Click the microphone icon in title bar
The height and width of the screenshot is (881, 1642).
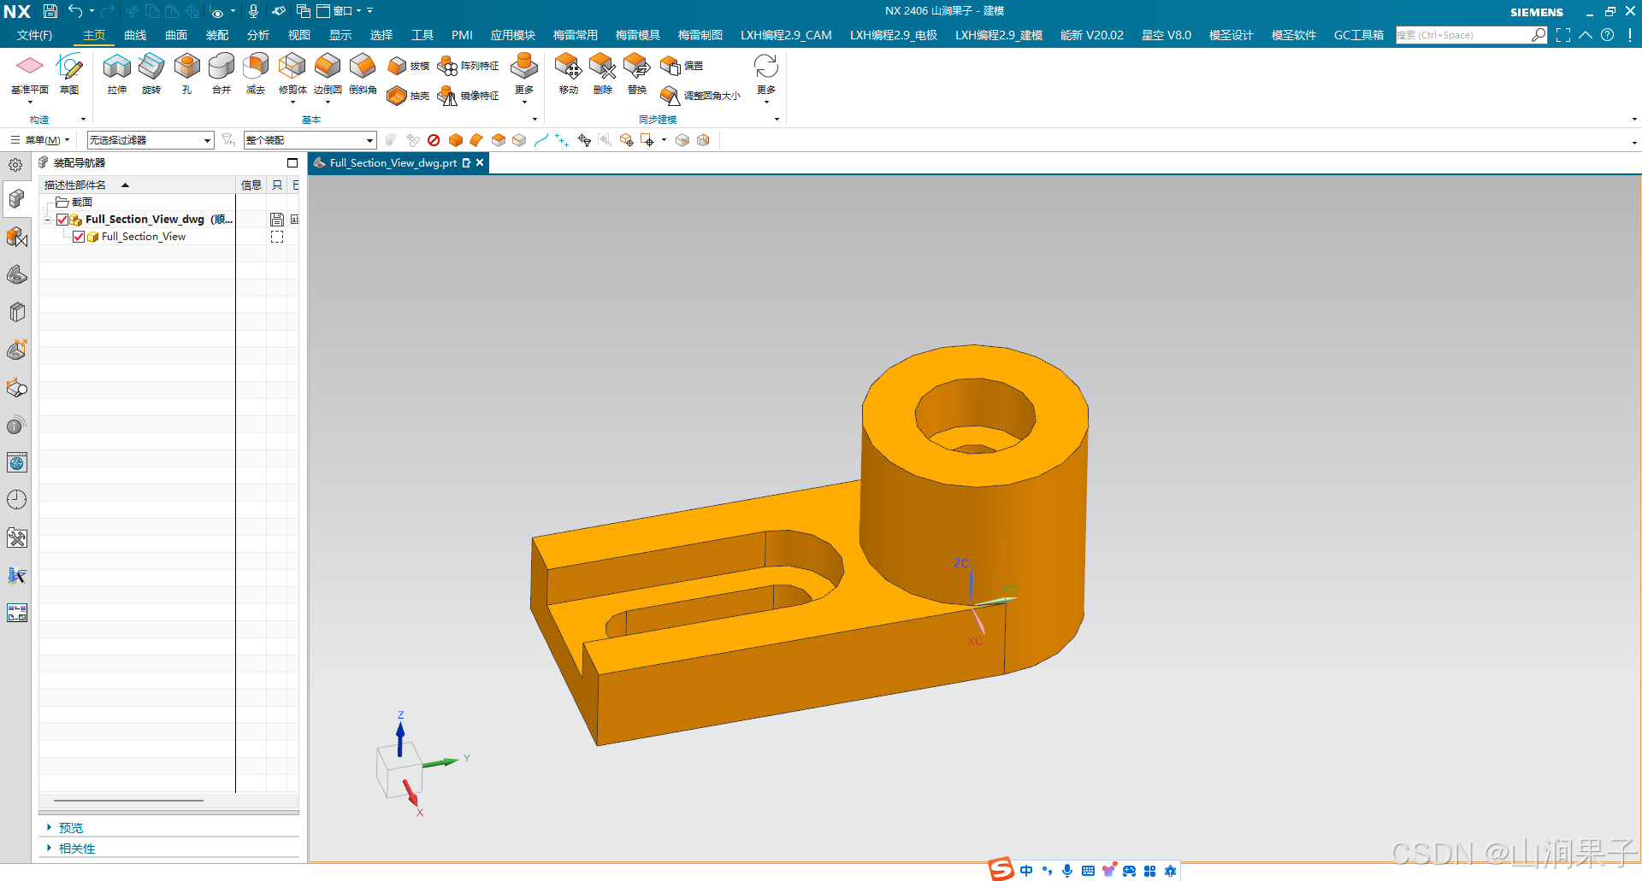pos(253,11)
